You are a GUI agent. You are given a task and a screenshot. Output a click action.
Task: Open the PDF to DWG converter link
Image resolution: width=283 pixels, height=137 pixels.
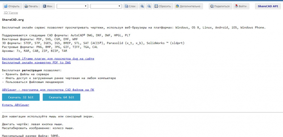pyautogui.click(x=36, y=62)
